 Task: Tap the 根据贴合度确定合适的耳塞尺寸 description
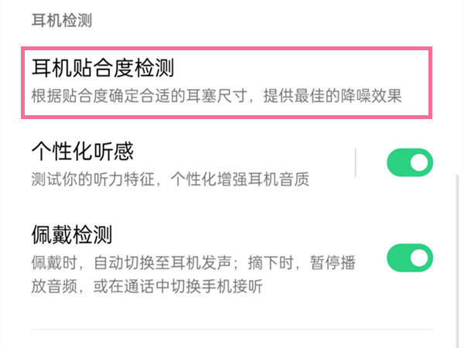pos(139,96)
